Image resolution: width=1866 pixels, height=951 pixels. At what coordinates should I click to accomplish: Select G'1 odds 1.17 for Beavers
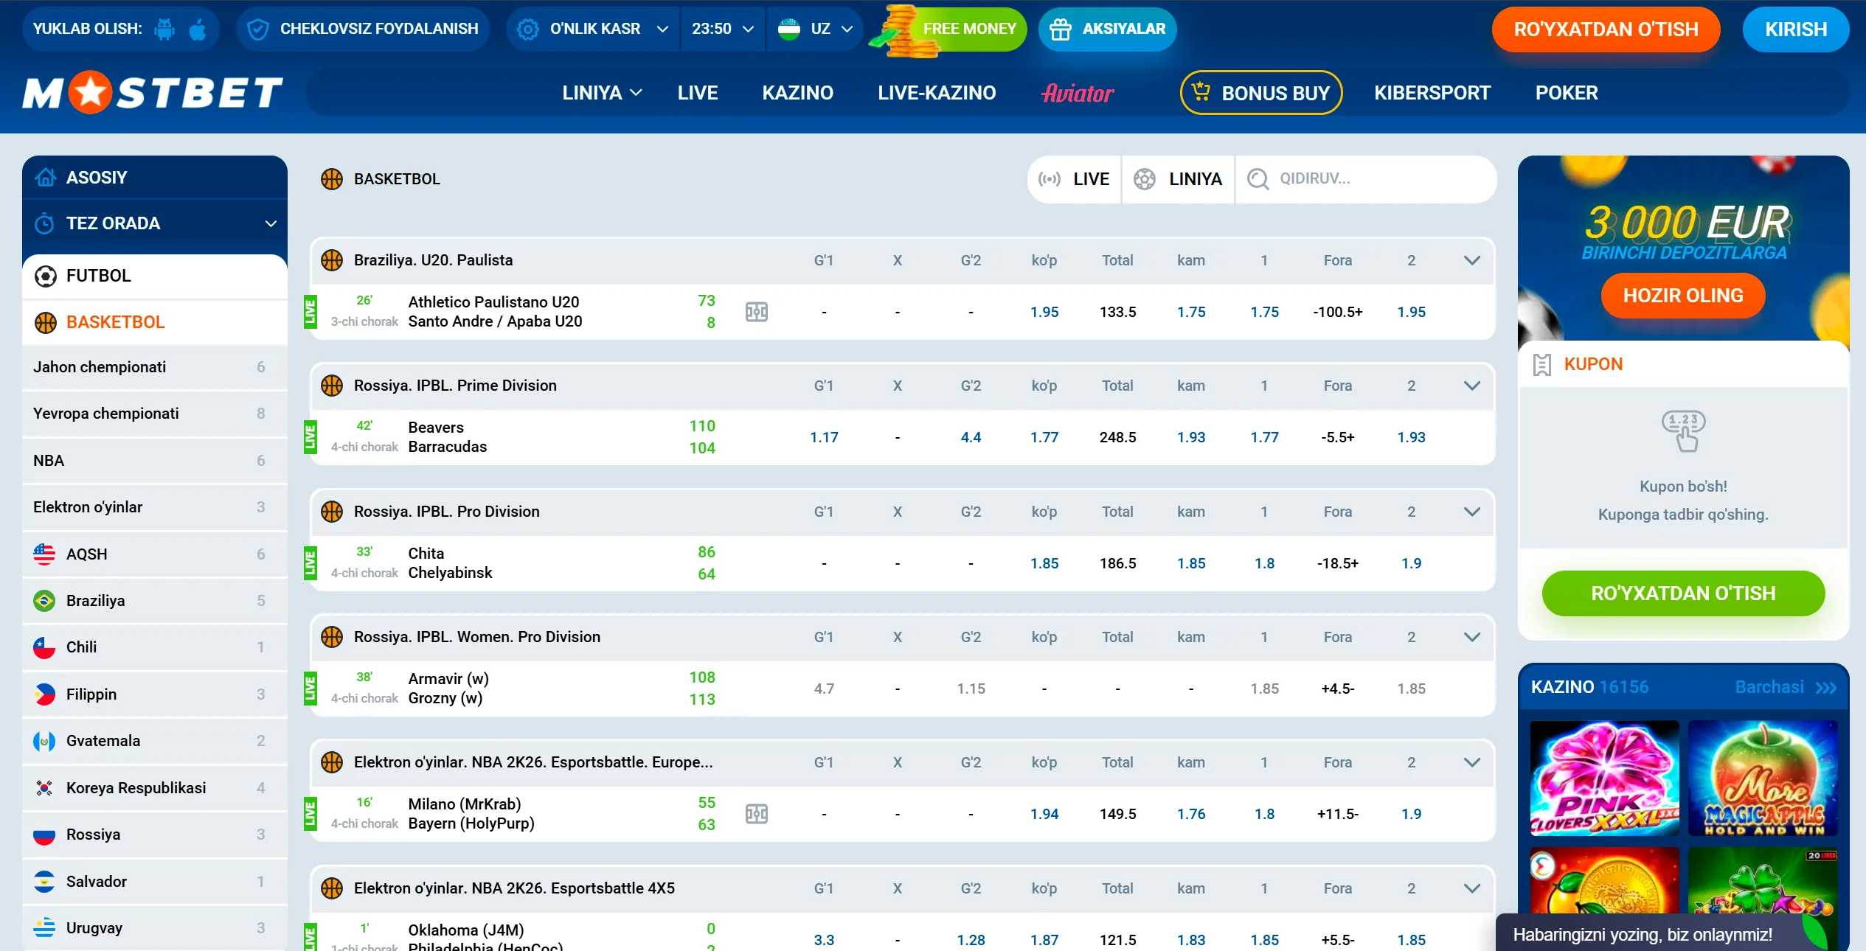pos(824,437)
